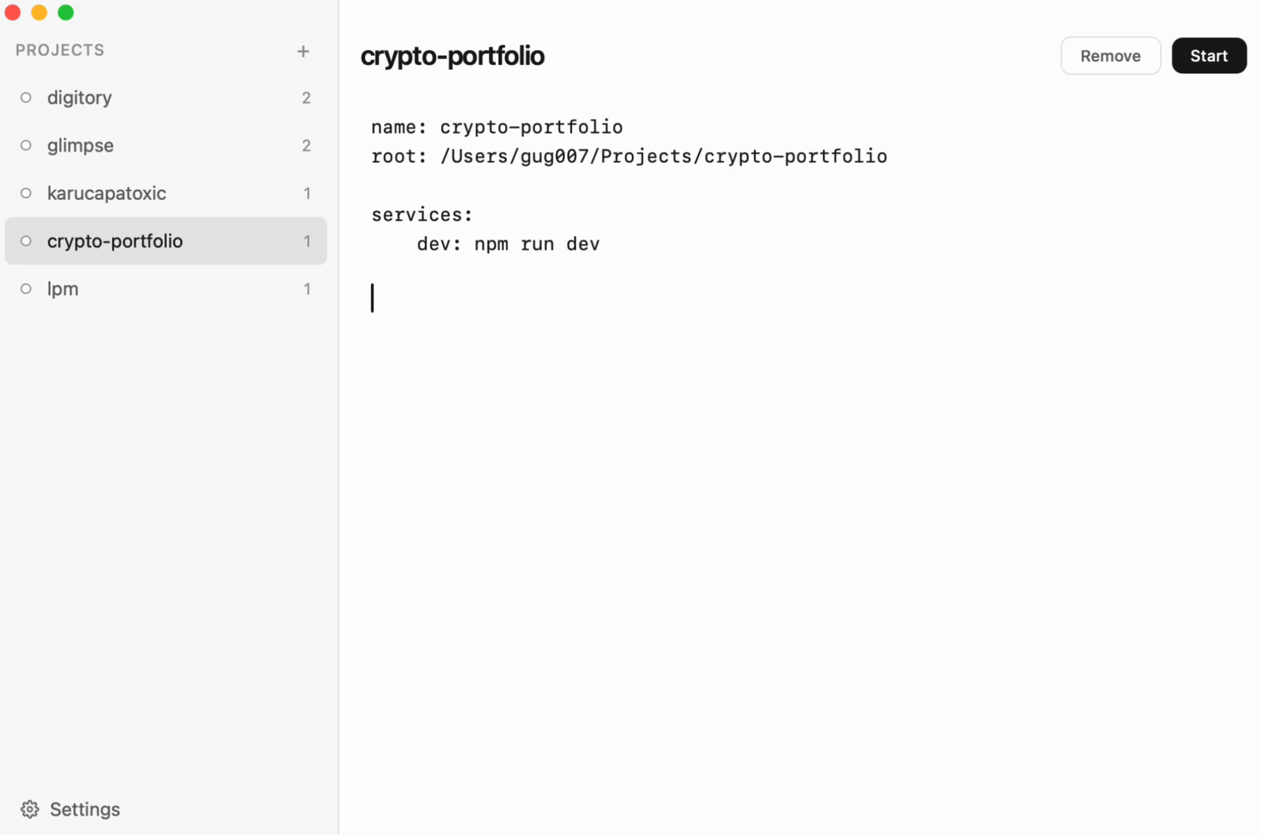This screenshot has width=1261, height=835.
Task: Click the green zoom traffic light
Action: (x=66, y=12)
